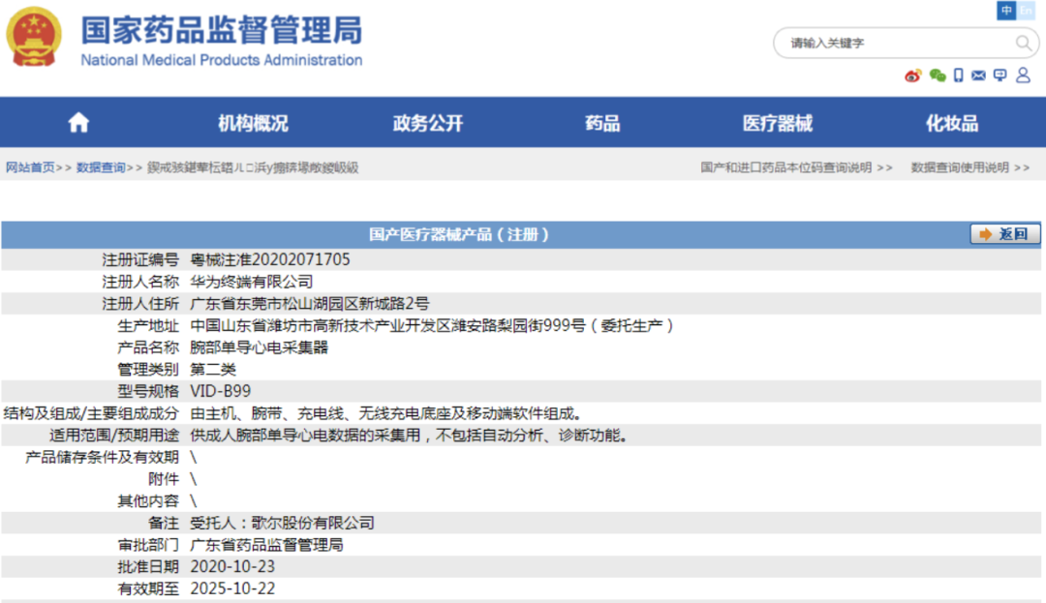
Task: Open the 药品 menu
Action: tap(601, 121)
